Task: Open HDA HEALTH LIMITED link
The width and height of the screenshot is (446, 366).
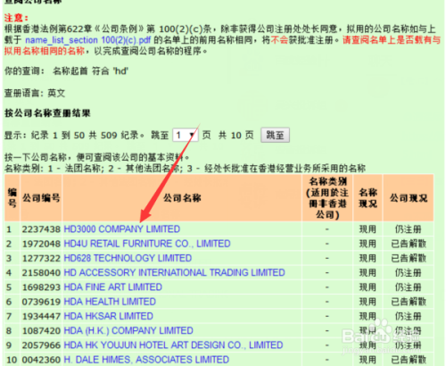Action: coord(110,302)
